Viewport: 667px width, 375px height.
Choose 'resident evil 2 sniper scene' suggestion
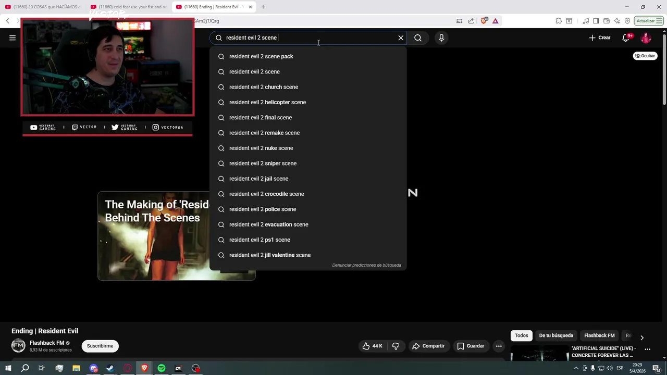point(308,163)
